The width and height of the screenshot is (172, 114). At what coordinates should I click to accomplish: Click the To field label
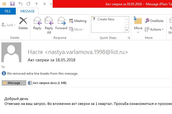coord(3,67)
